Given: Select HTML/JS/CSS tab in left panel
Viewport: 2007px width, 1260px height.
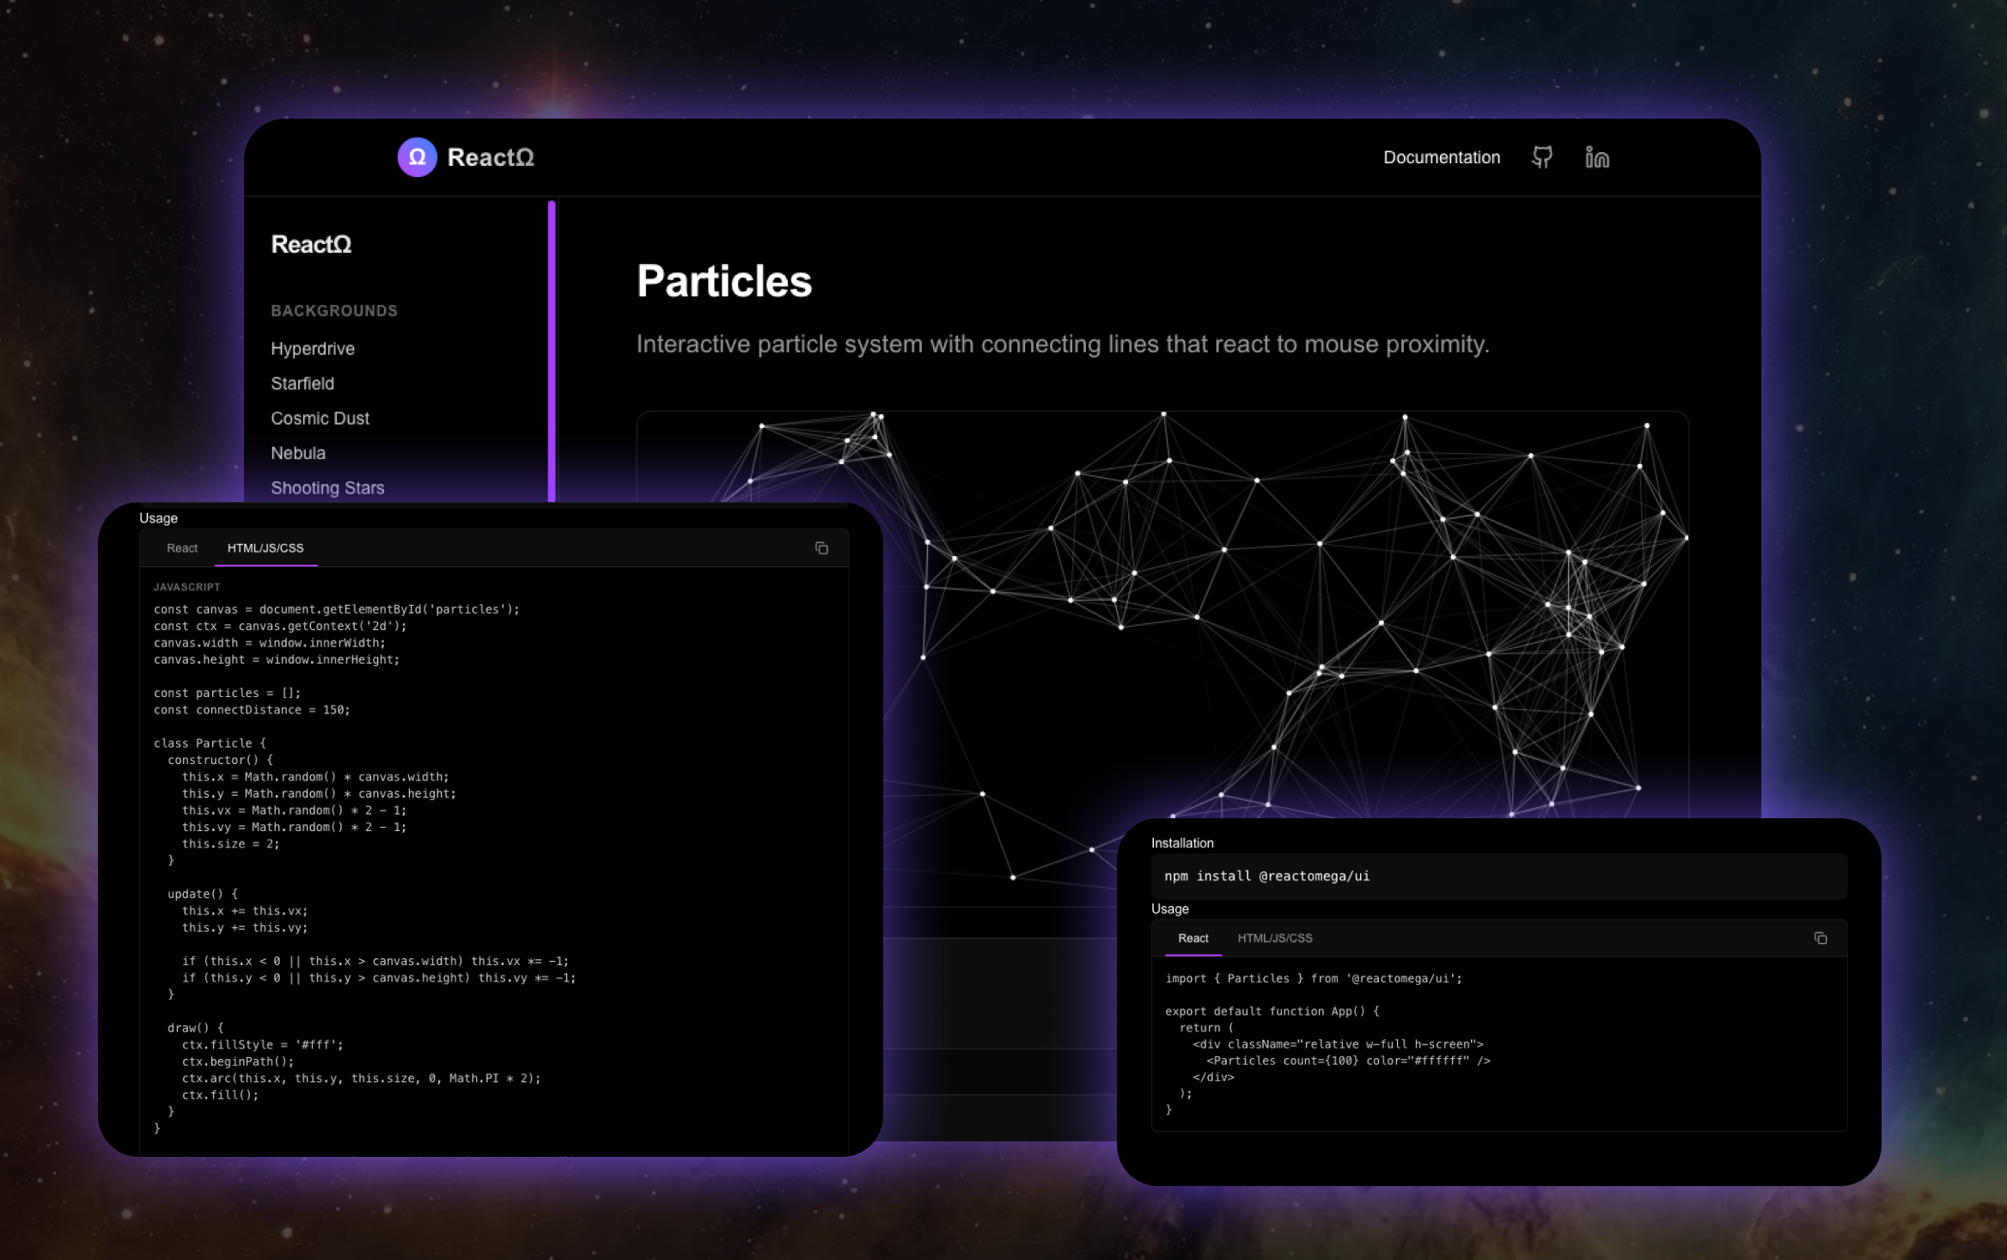Looking at the screenshot, I should (265, 548).
